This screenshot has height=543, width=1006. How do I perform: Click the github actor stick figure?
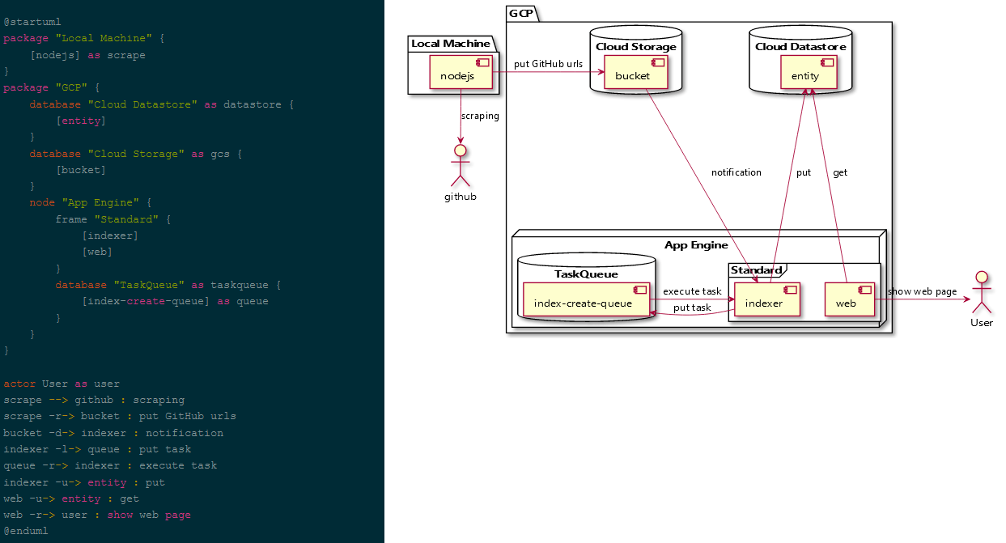(x=460, y=160)
